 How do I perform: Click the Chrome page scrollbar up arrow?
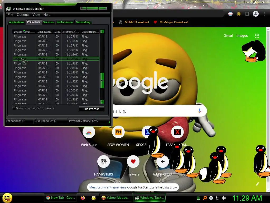click(x=268, y=29)
